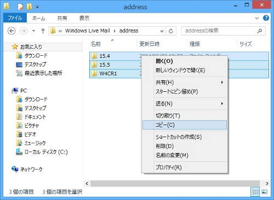Expand the 送る(N) submenu

(x=185, y=104)
